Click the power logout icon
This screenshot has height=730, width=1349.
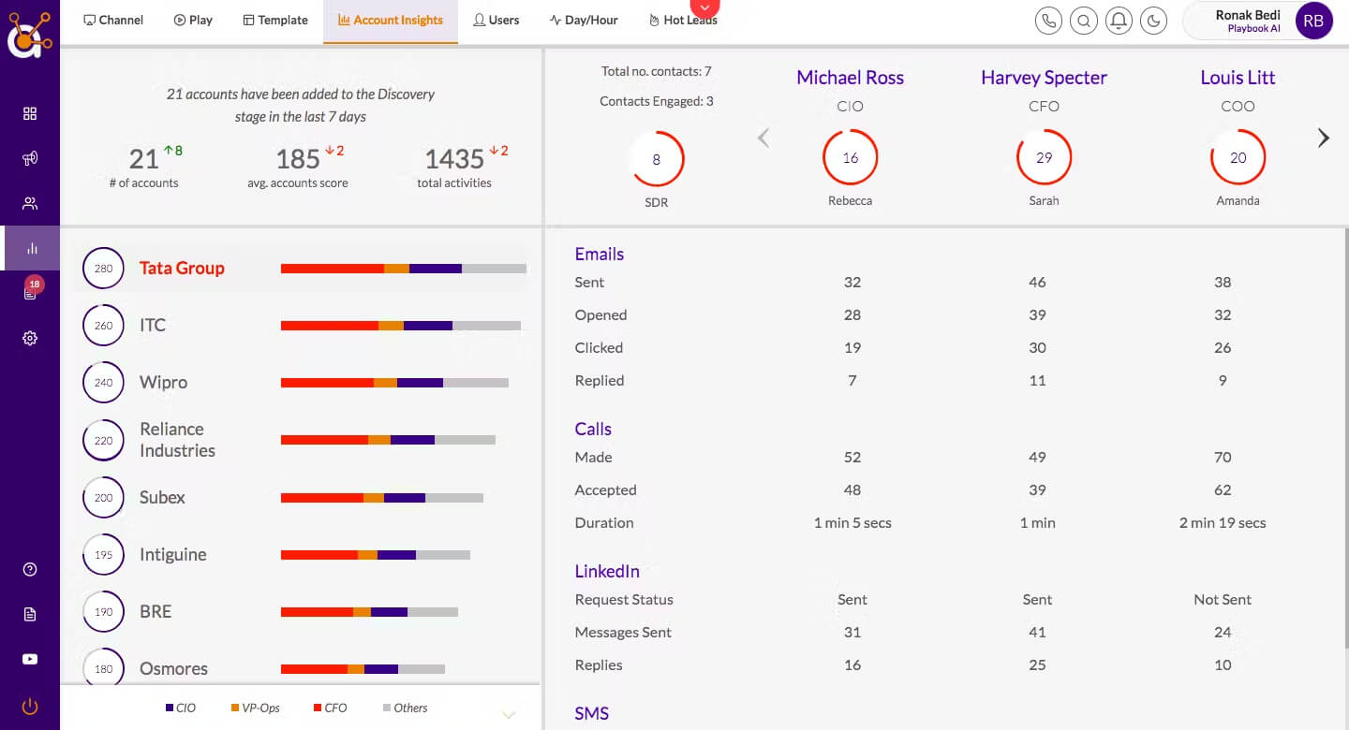[30, 707]
